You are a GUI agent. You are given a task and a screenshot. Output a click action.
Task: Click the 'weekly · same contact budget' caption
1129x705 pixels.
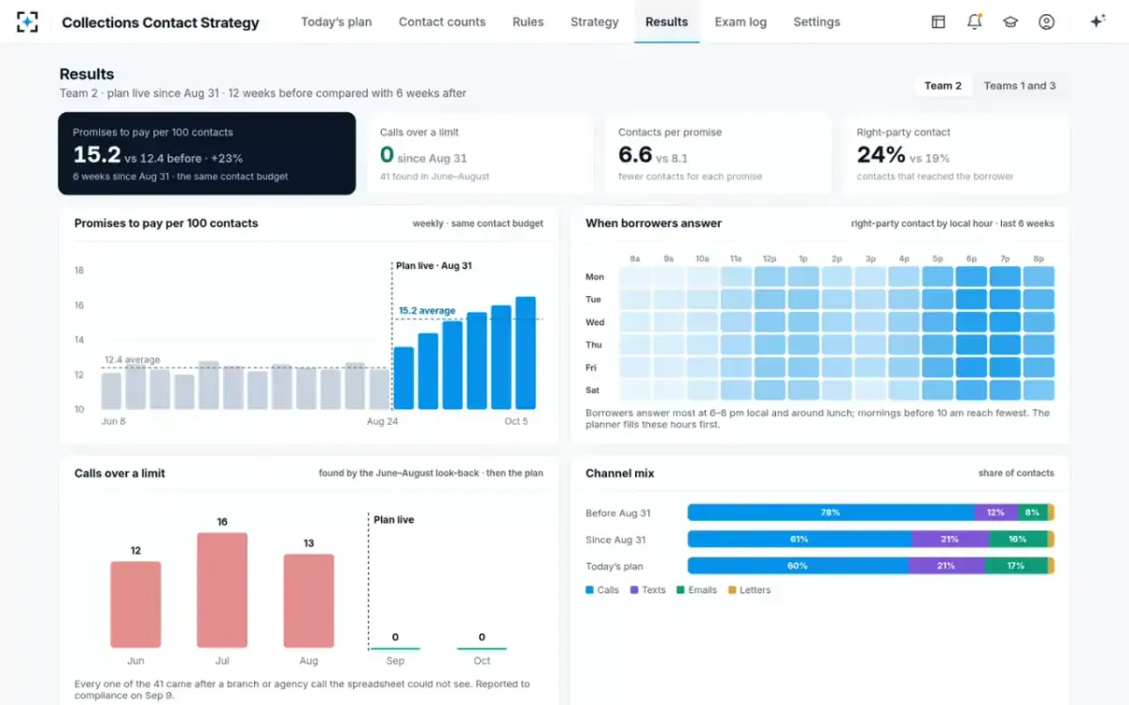pos(478,224)
